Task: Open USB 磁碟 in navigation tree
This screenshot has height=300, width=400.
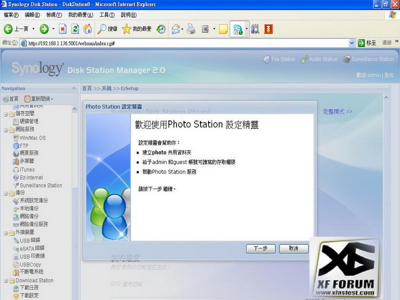Action: tap(26, 240)
